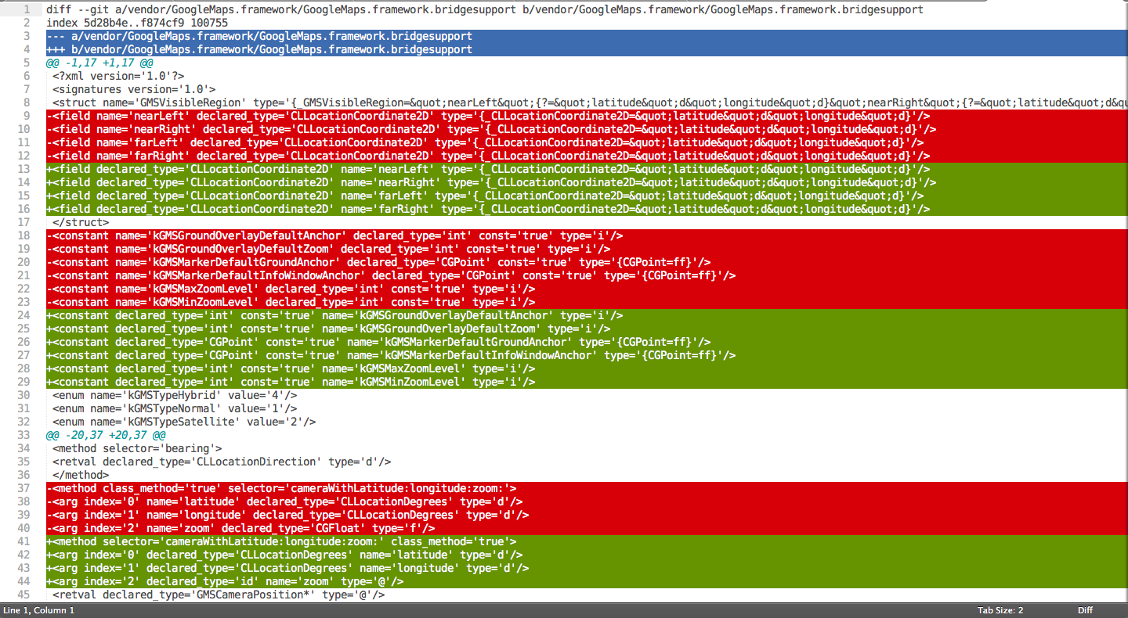Screen dimensions: 1128x618
Task: Click added field line with name='nearLeft'
Action: click(587, 170)
